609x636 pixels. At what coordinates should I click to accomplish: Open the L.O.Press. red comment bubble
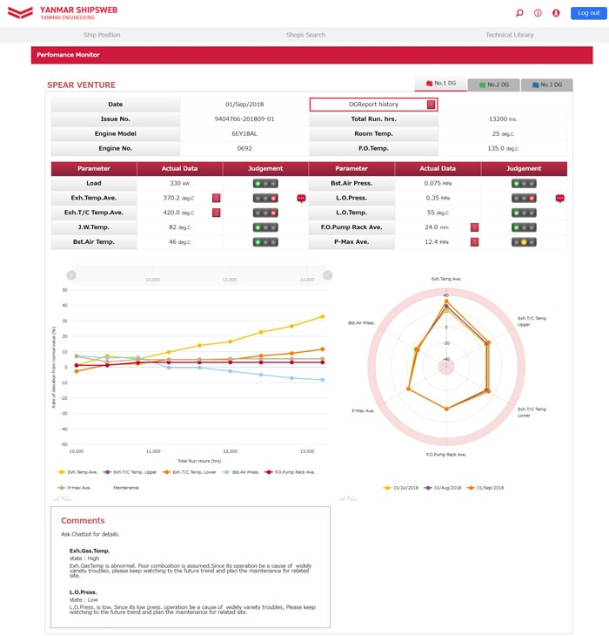(x=559, y=198)
